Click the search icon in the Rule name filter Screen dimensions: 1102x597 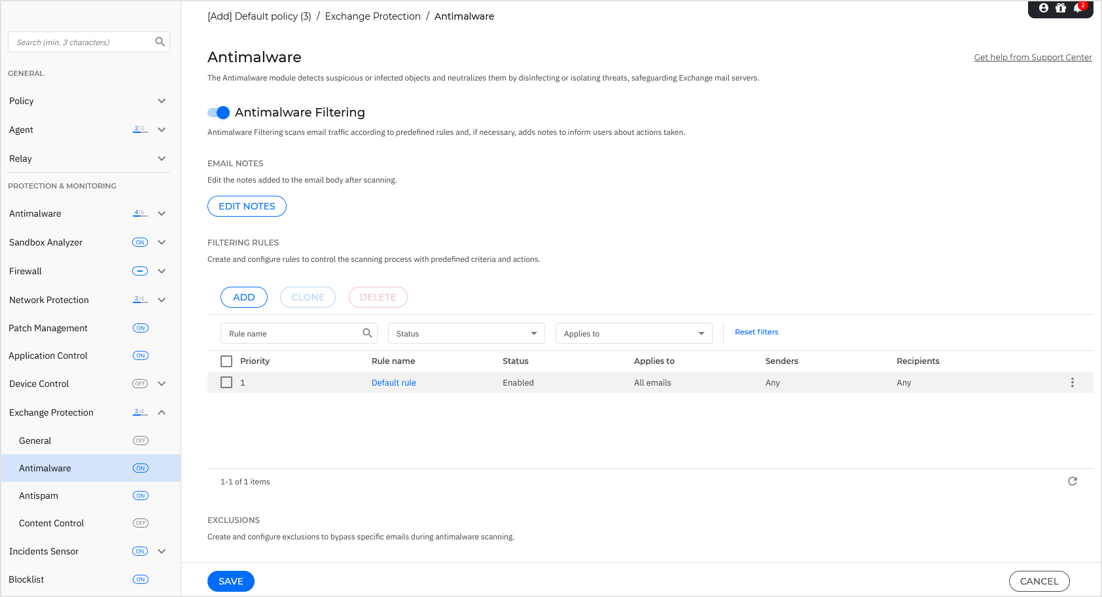click(x=367, y=333)
